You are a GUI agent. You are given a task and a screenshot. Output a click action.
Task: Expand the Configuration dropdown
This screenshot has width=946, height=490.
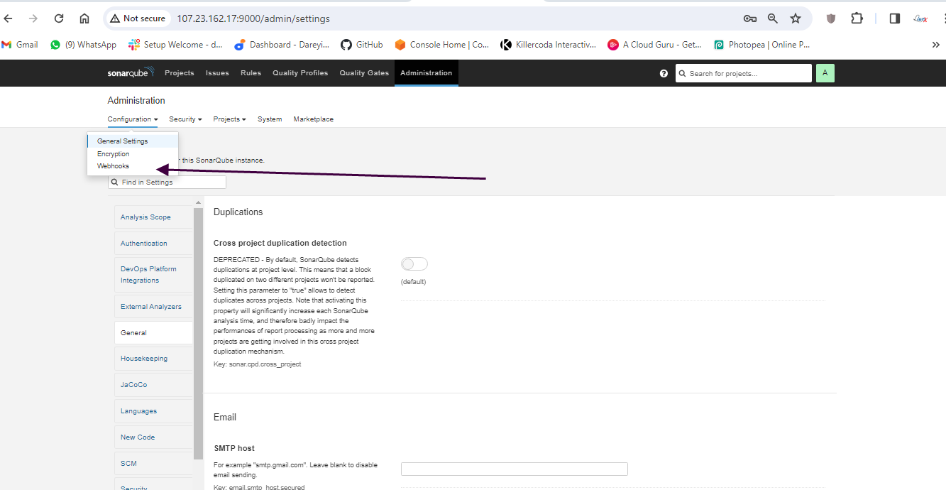point(132,119)
